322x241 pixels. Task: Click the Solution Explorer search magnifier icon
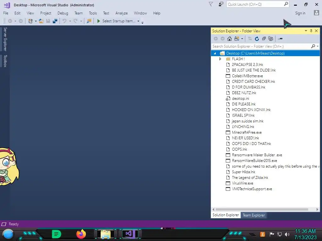point(313,46)
